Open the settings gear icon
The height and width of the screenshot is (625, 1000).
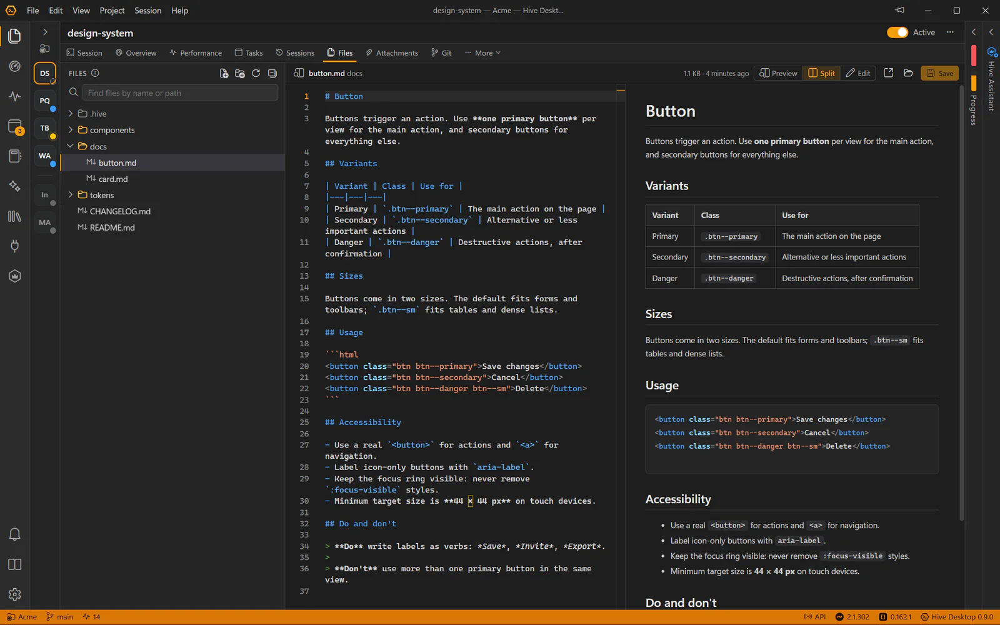[14, 594]
